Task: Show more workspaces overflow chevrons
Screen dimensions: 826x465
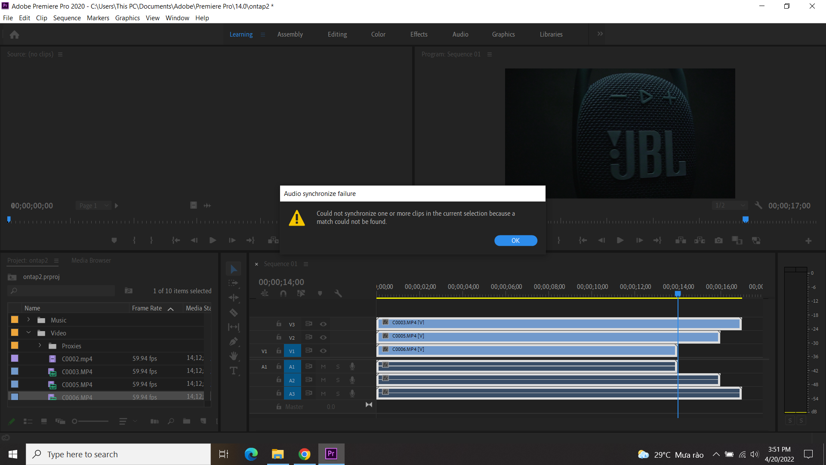Action: (x=600, y=34)
